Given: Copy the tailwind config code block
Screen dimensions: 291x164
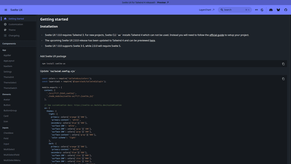Looking at the screenshot, I should tap(283, 79).
